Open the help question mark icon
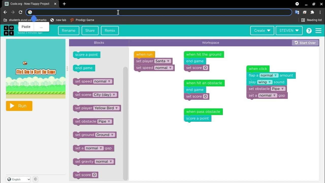Screen dimensions: 325x183 (x=309, y=30)
